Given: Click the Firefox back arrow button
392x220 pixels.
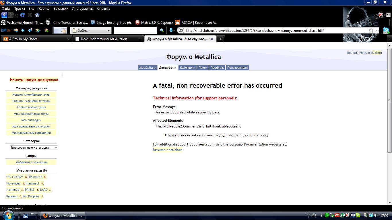Looking at the screenshot, I should tap(4, 15).
